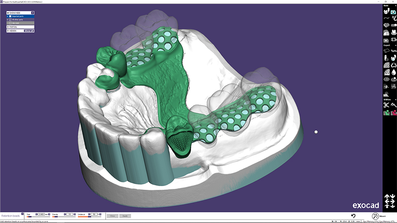Click the scissors cut tool icon

(x=386, y=105)
